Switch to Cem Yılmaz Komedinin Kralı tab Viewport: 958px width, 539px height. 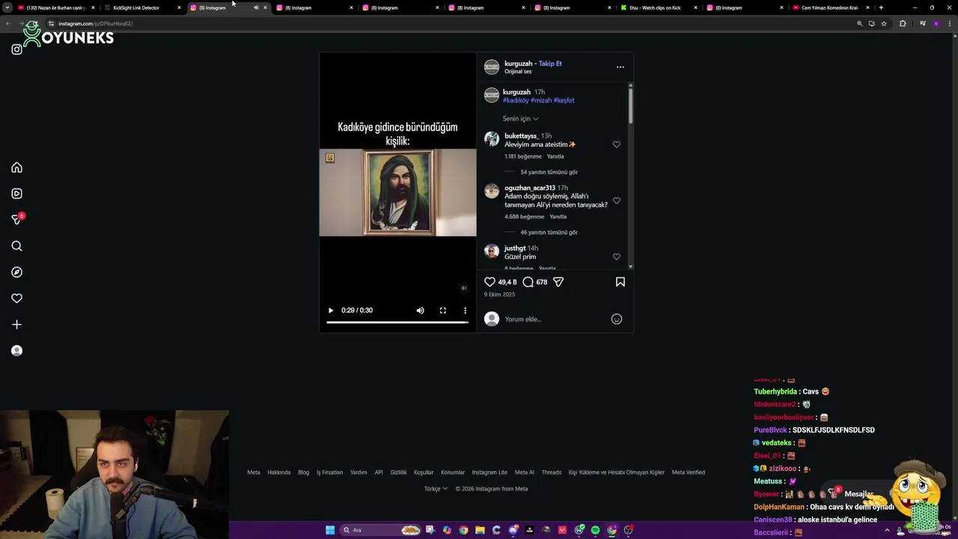click(829, 7)
